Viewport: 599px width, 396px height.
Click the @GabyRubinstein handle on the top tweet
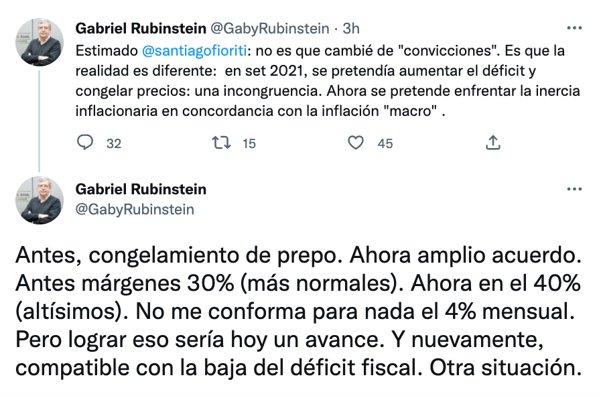[270, 29]
